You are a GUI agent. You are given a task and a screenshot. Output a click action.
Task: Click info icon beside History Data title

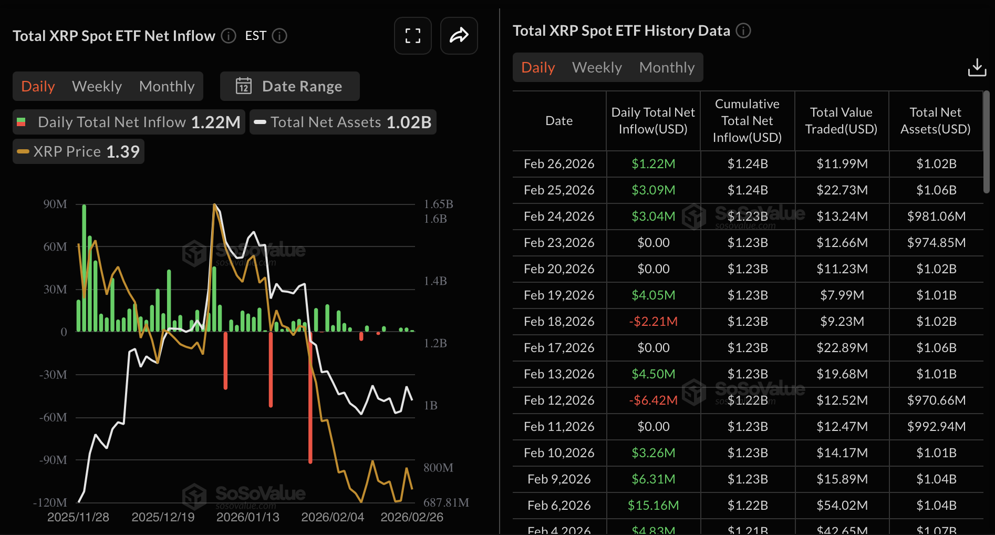tap(743, 30)
